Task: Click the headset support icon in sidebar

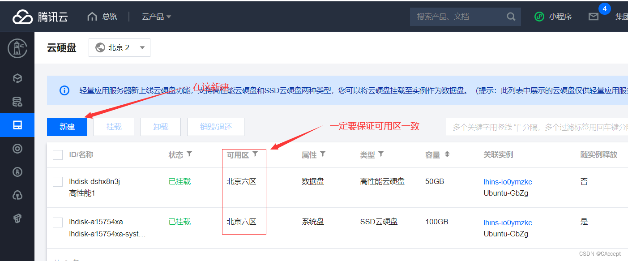Action: pos(17,195)
